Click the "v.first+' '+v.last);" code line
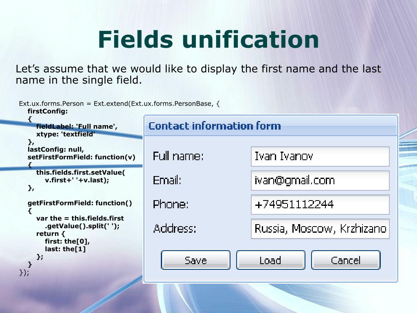417x313 pixels. 77,180
